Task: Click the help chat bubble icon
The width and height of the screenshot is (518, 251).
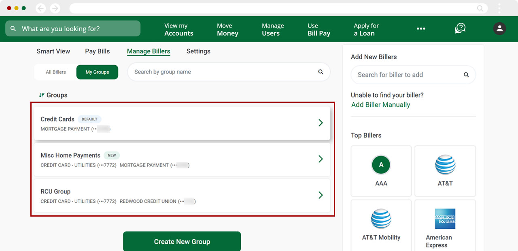Action: point(460,29)
